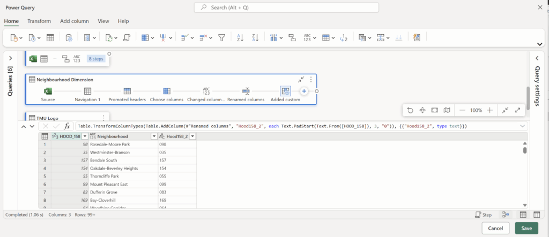The height and width of the screenshot is (237, 549).
Task: Click the mini-map icon in diagram toolbar
Action: click(447, 110)
